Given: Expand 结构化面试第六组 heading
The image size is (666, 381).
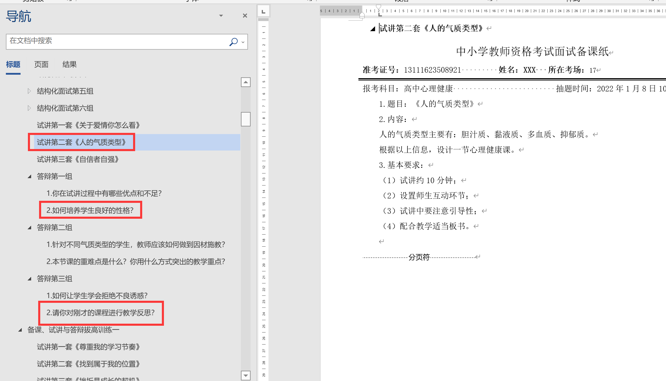Looking at the screenshot, I should (29, 108).
